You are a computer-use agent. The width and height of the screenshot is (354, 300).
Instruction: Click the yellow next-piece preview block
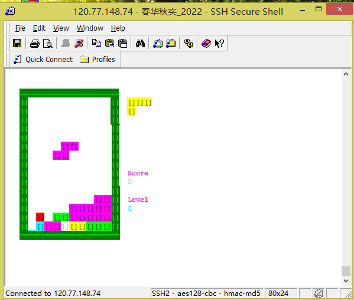139,106
